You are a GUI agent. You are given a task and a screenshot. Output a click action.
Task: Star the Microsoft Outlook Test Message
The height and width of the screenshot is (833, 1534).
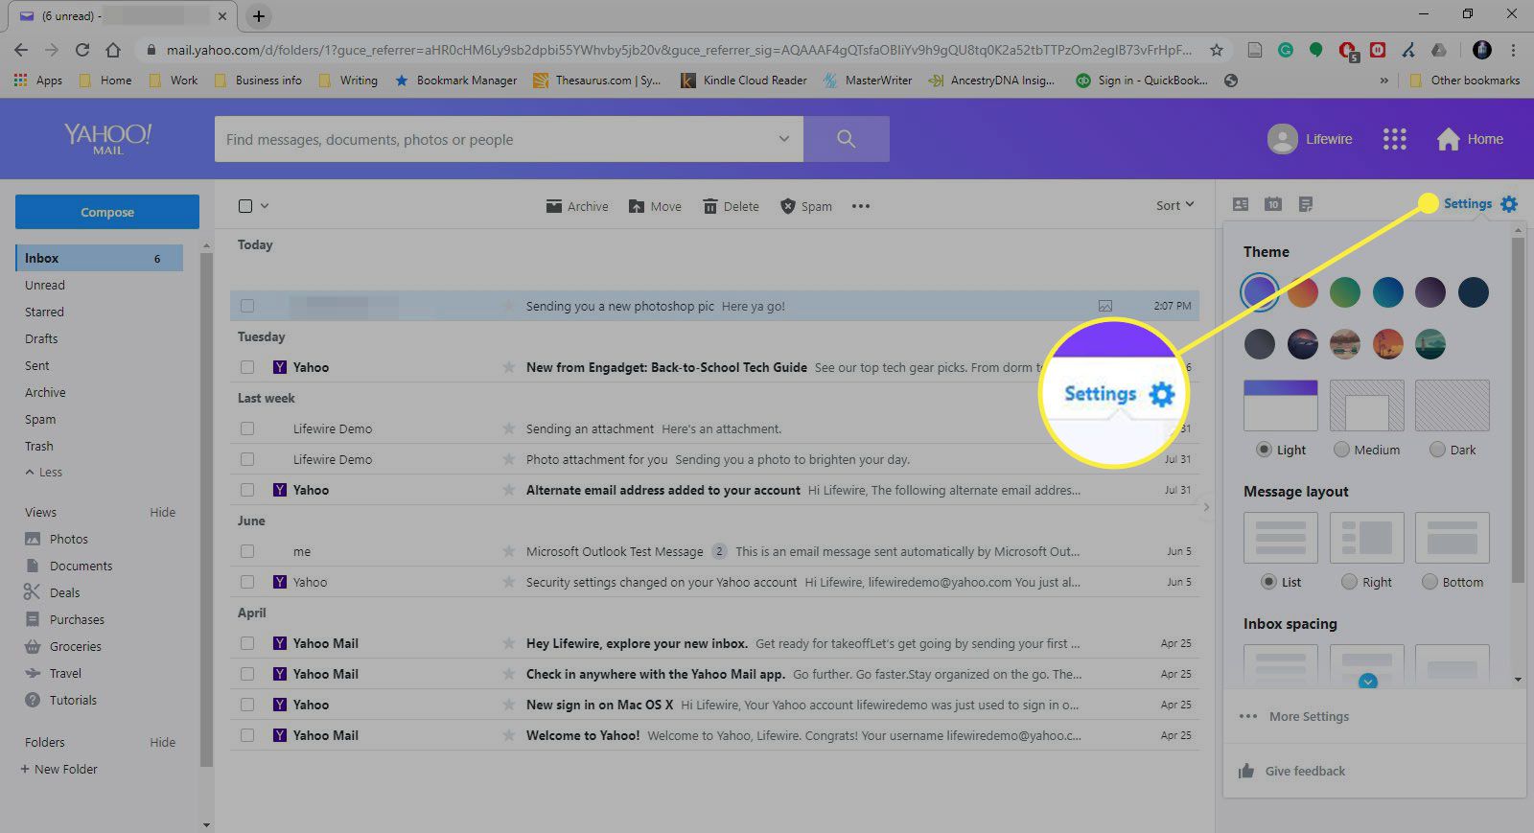pyautogui.click(x=509, y=551)
